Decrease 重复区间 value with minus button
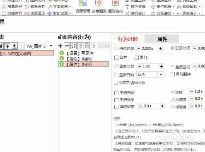The image size is (205, 152). coord(195,66)
